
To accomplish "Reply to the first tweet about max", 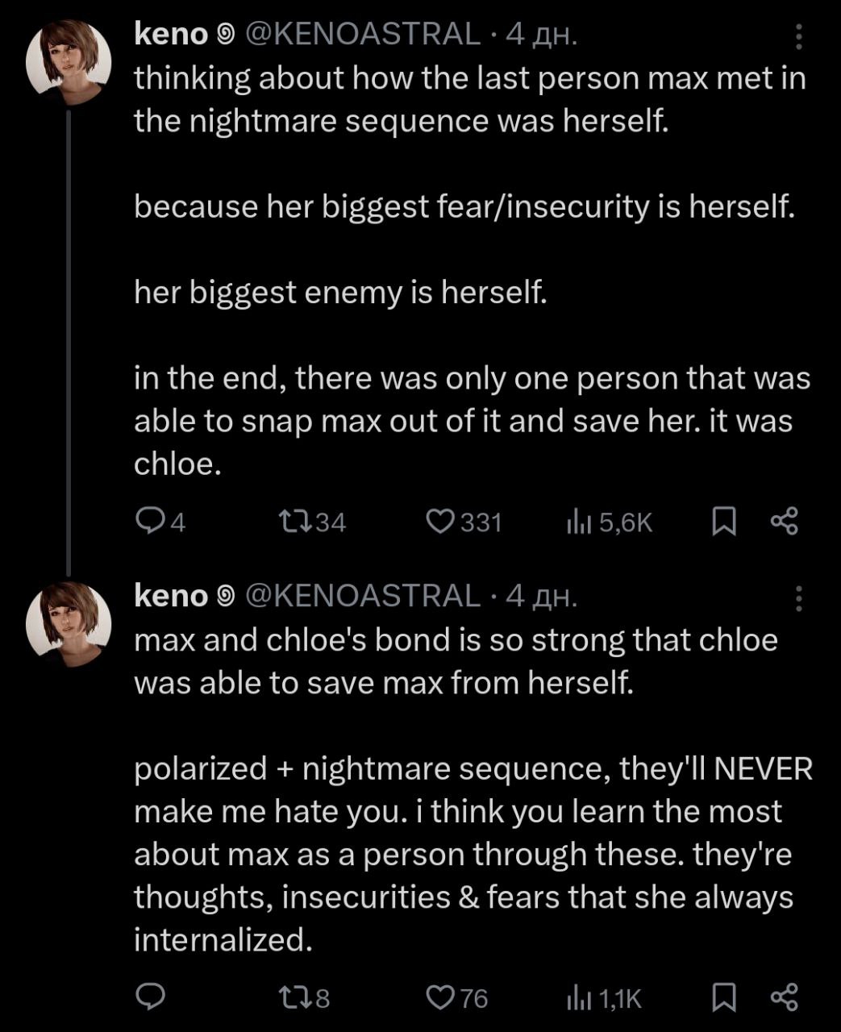I will (x=149, y=522).
